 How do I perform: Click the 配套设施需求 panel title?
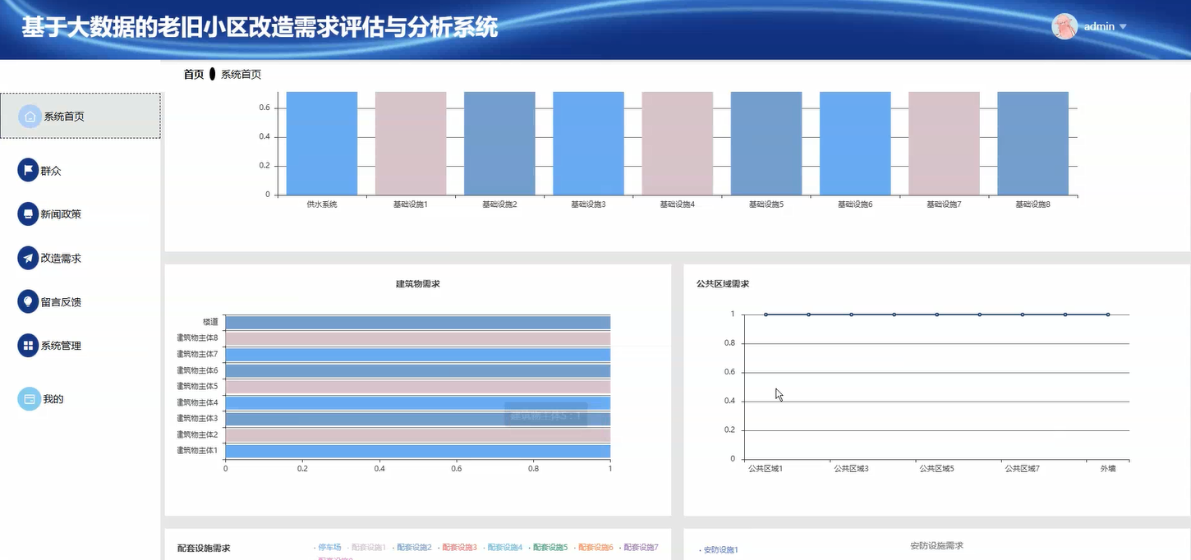pyautogui.click(x=202, y=548)
